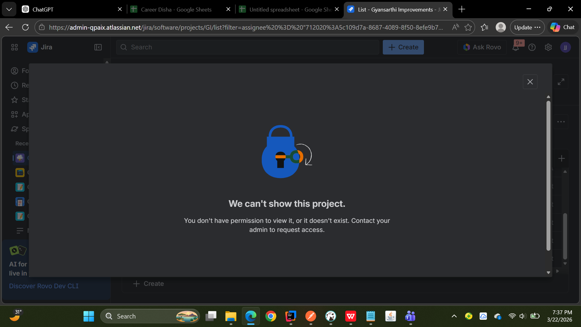Open the browser tab list dropdown
Viewport: 581px width, 327px height.
(9, 9)
